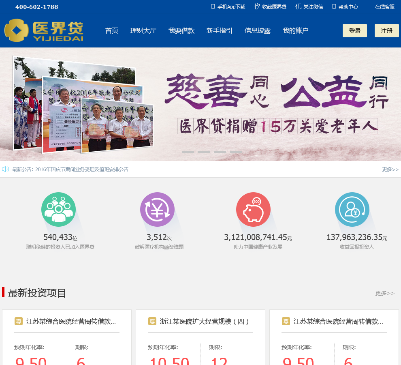Open 我的账户 account page
The width and height of the screenshot is (401, 365).
point(295,31)
